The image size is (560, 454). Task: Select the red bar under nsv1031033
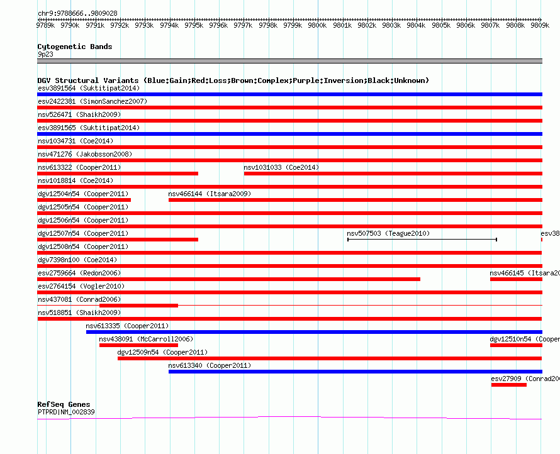tap(393, 174)
